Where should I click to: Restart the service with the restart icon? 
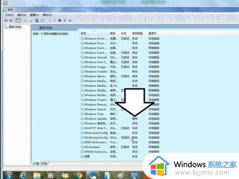[70, 21]
